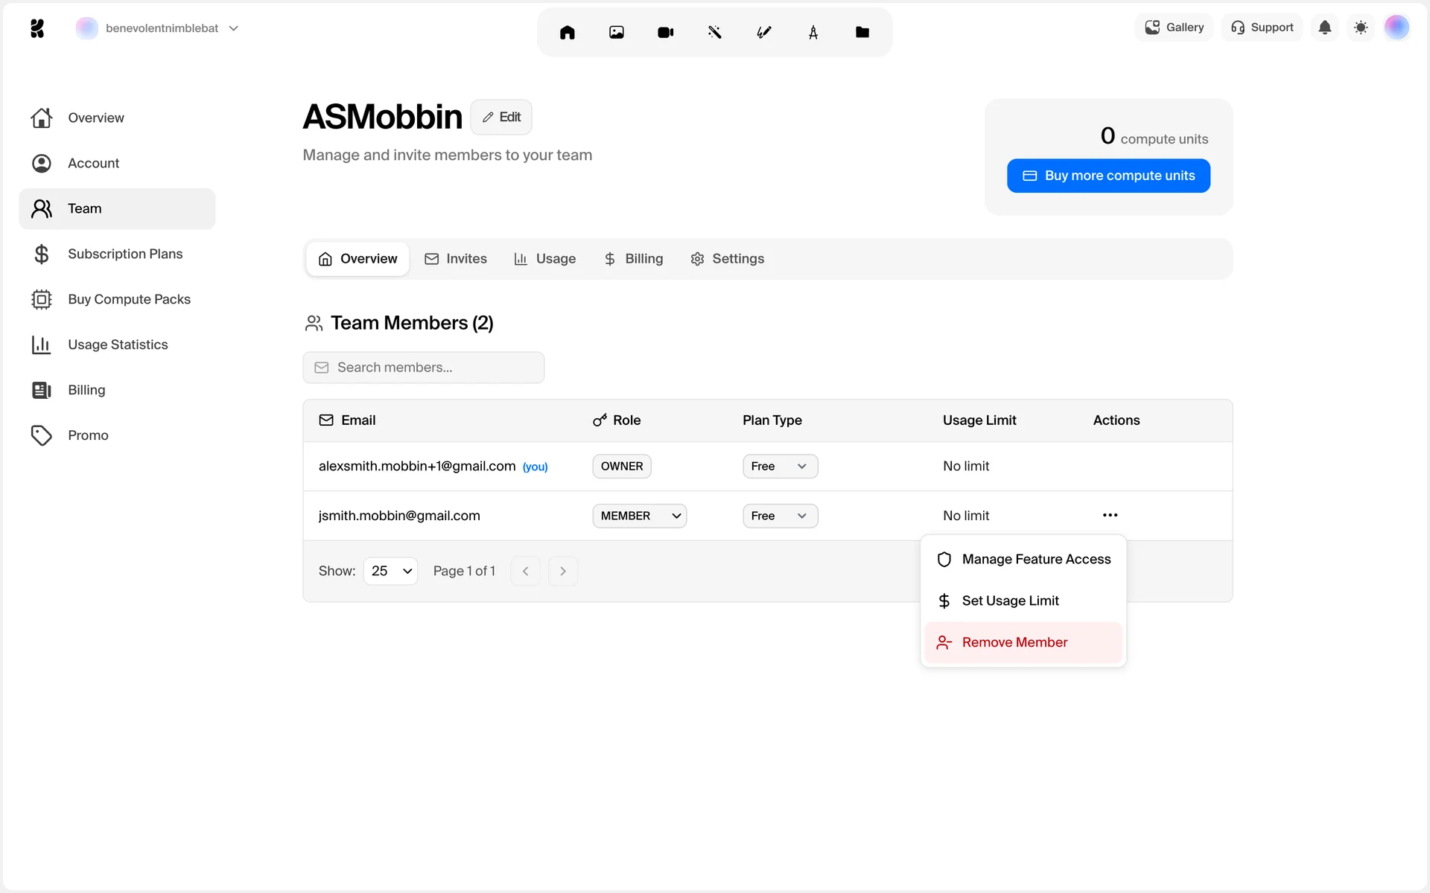The height and width of the screenshot is (893, 1430).
Task: Toggle light/dark theme sun icon
Action: (1361, 28)
